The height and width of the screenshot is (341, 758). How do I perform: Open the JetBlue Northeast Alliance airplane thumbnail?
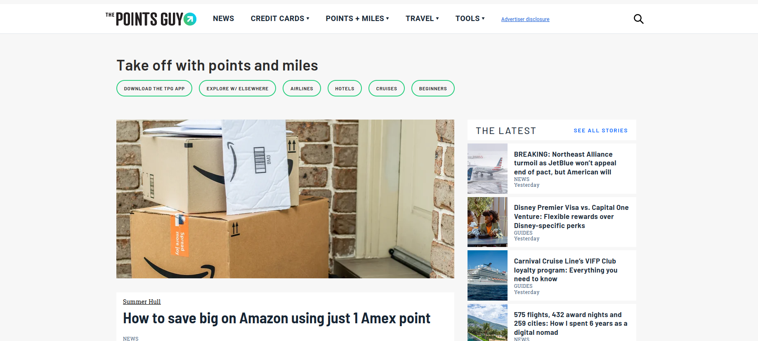pyautogui.click(x=487, y=169)
